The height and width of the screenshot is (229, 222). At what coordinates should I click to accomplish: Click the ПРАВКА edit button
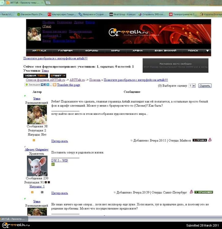pyautogui.click(x=200, y=140)
